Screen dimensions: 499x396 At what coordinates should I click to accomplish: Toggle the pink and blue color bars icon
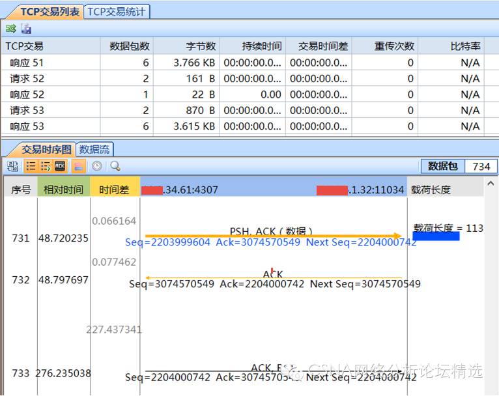pyautogui.click(x=79, y=166)
